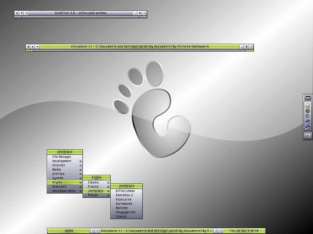Screen dimensions: 313x234
Task: Click the green flower icon in dock
Action: (x=308, y=111)
